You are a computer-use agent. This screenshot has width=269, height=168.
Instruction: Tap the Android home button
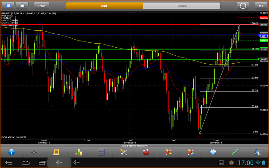[25, 163]
